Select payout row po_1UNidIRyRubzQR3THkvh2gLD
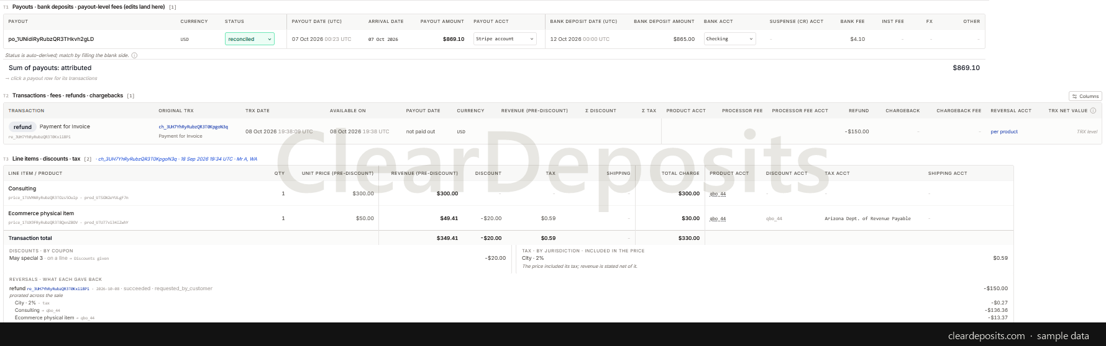 click(494, 39)
